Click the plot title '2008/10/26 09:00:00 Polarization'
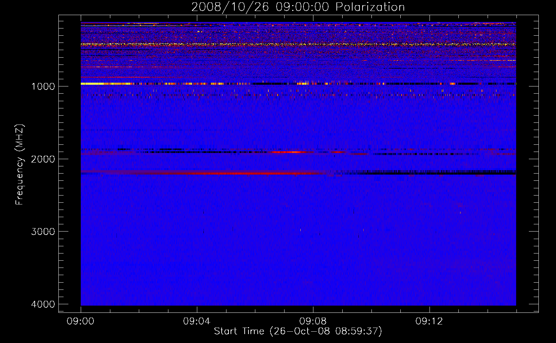556x343 pixels. pyautogui.click(x=298, y=7)
